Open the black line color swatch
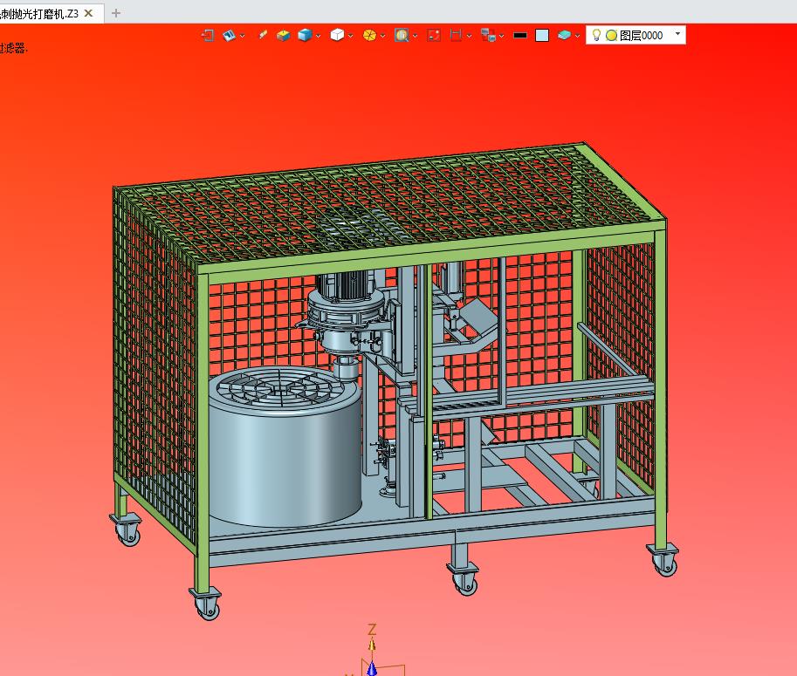The width and height of the screenshot is (797, 676). [520, 36]
